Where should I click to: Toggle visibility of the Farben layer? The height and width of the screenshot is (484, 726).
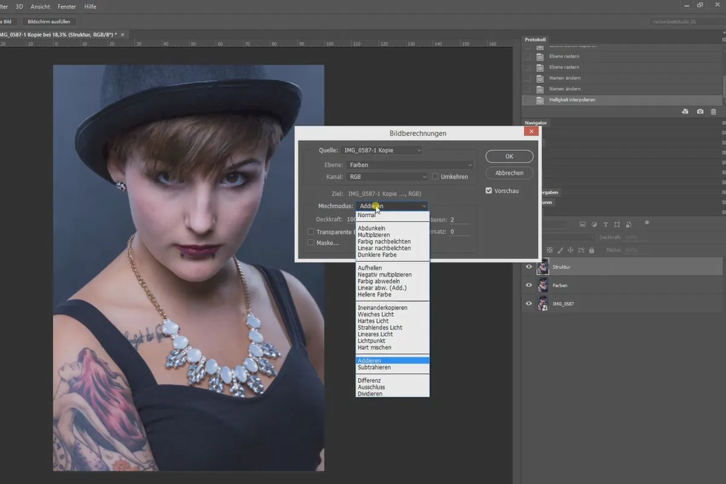coord(529,285)
